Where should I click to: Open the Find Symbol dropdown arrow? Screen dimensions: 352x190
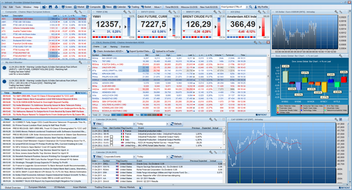(x=247, y=7)
